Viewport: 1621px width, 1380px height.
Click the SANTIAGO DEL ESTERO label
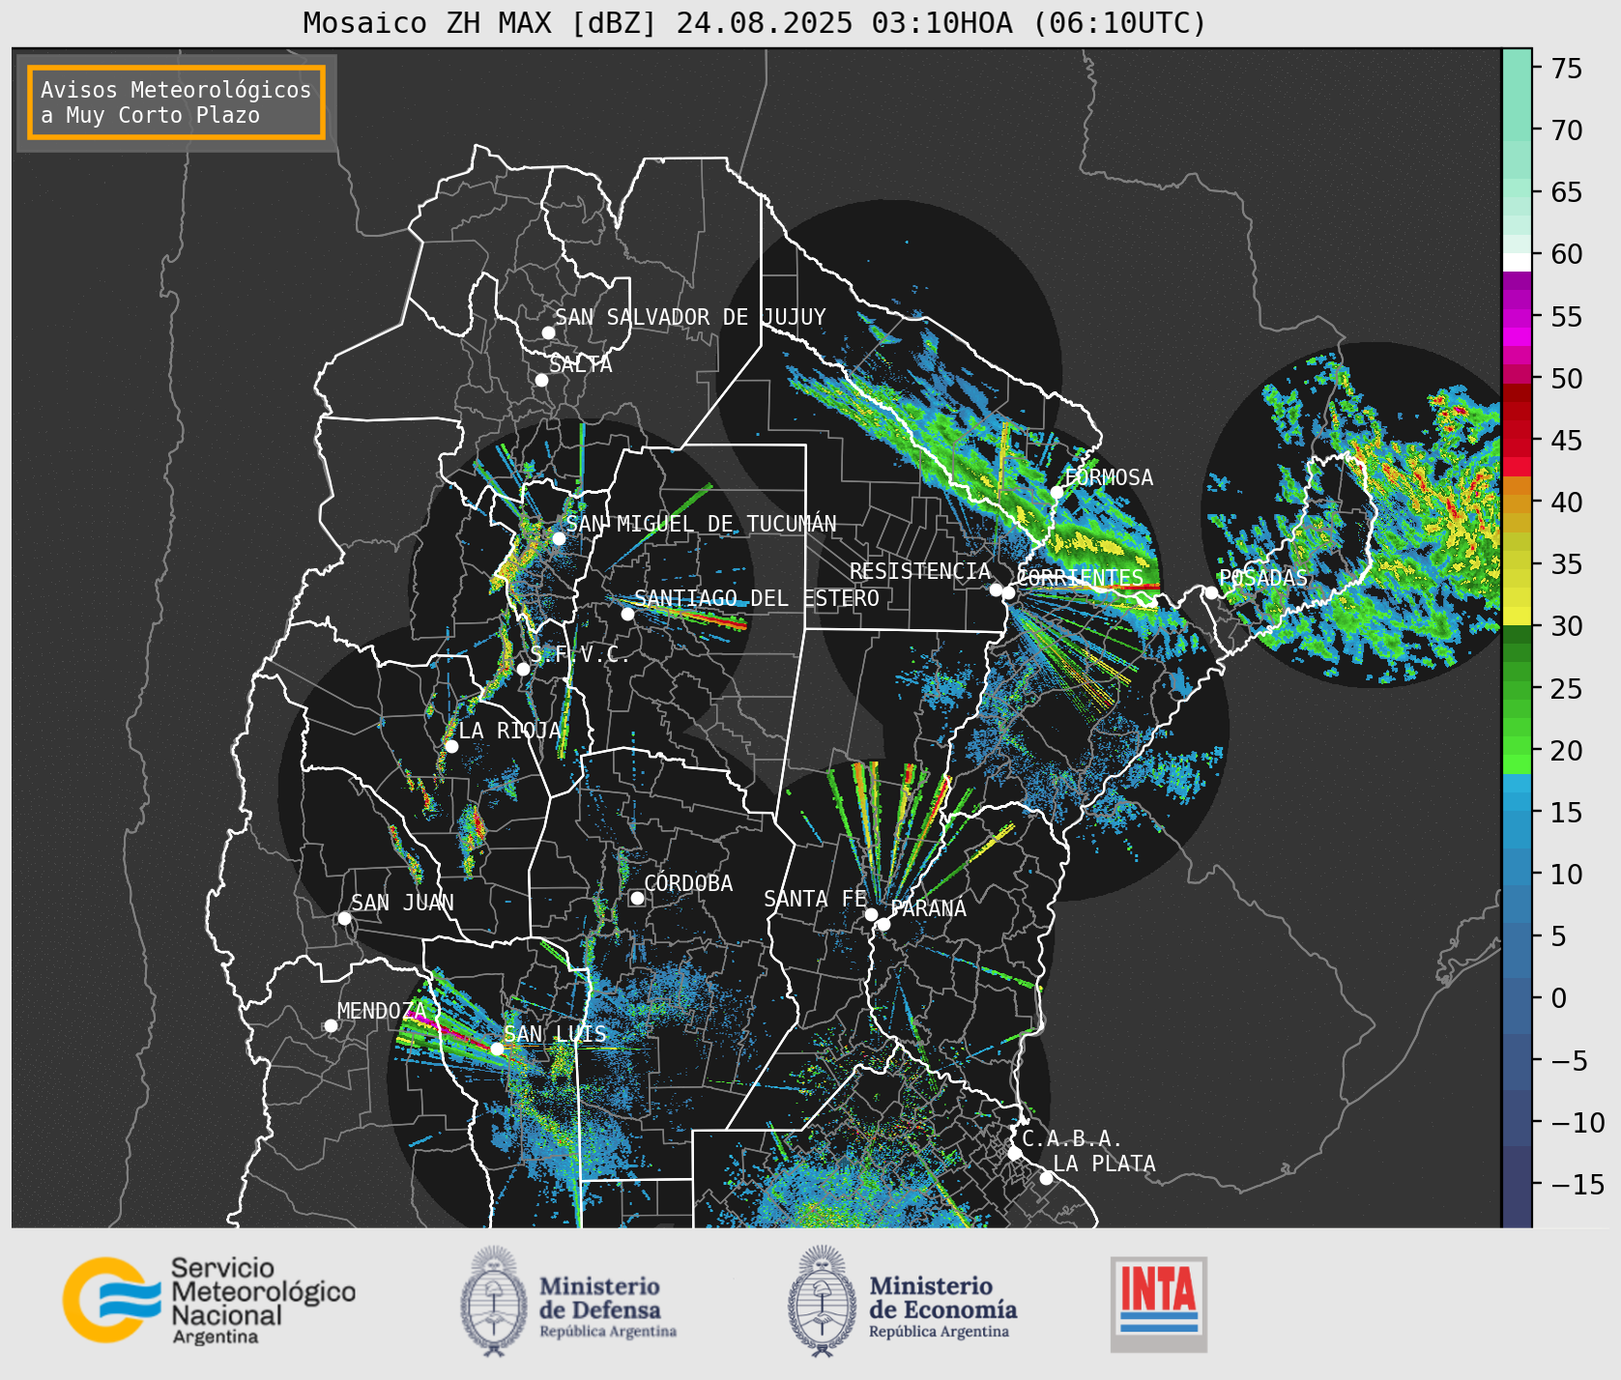click(757, 598)
